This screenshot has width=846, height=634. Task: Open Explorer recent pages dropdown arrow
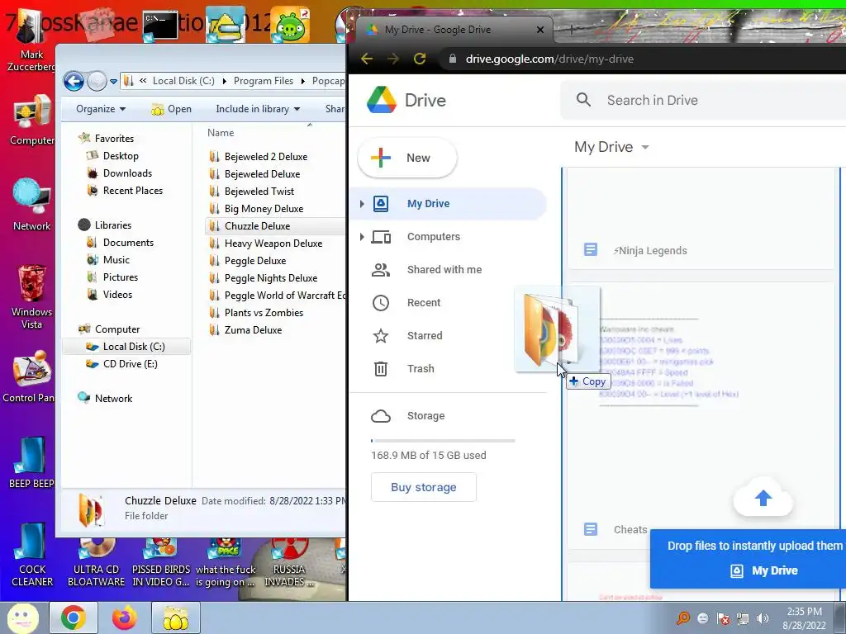(x=113, y=82)
